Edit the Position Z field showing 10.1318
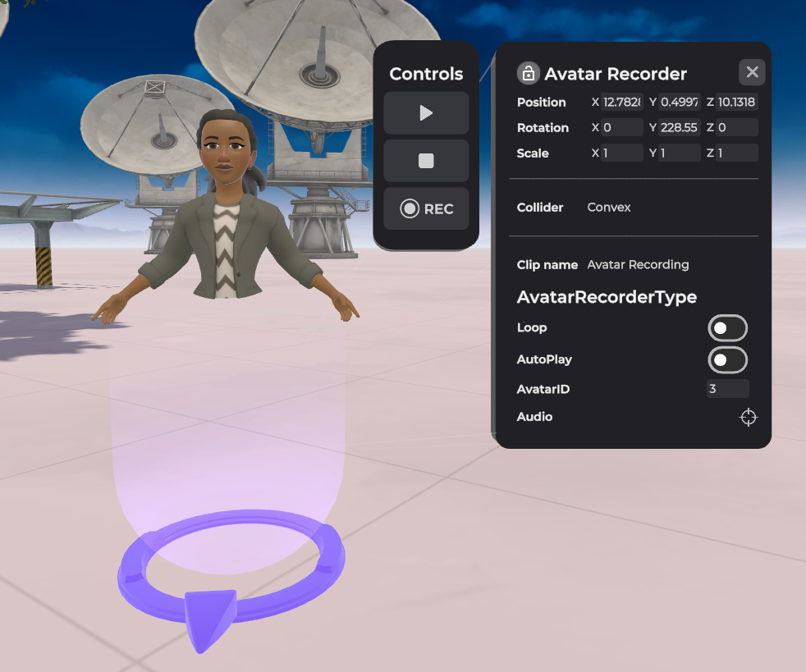This screenshot has width=806, height=672. (x=735, y=102)
